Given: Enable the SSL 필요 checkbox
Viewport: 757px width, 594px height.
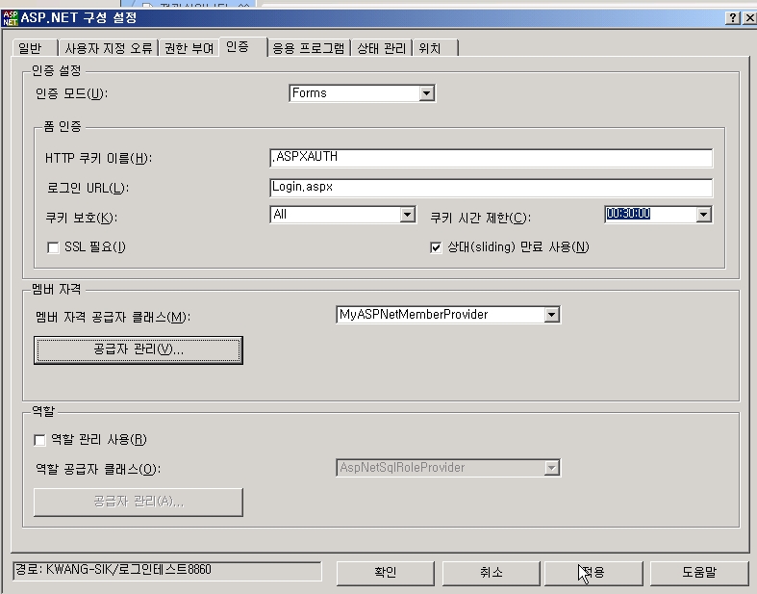Looking at the screenshot, I should click(53, 247).
